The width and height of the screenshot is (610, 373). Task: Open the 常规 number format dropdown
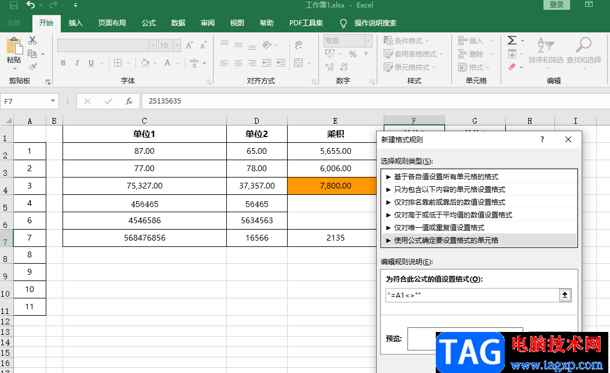pyautogui.click(x=368, y=41)
